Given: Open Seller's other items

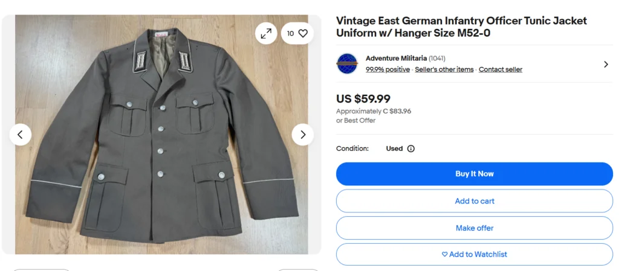Looking at the screenshot, I should [444, 69].
